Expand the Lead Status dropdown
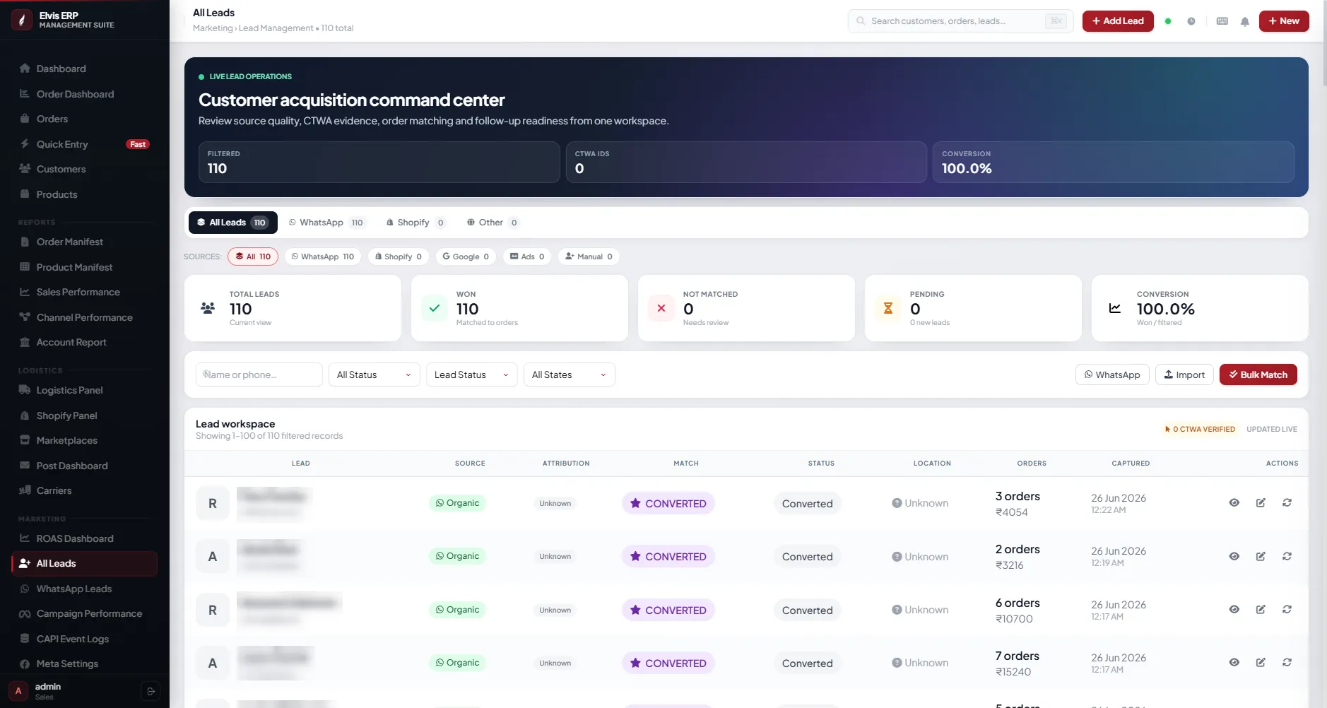Image resolution: width=1327 pixels, height=708 pixels. tap(472, 374)
